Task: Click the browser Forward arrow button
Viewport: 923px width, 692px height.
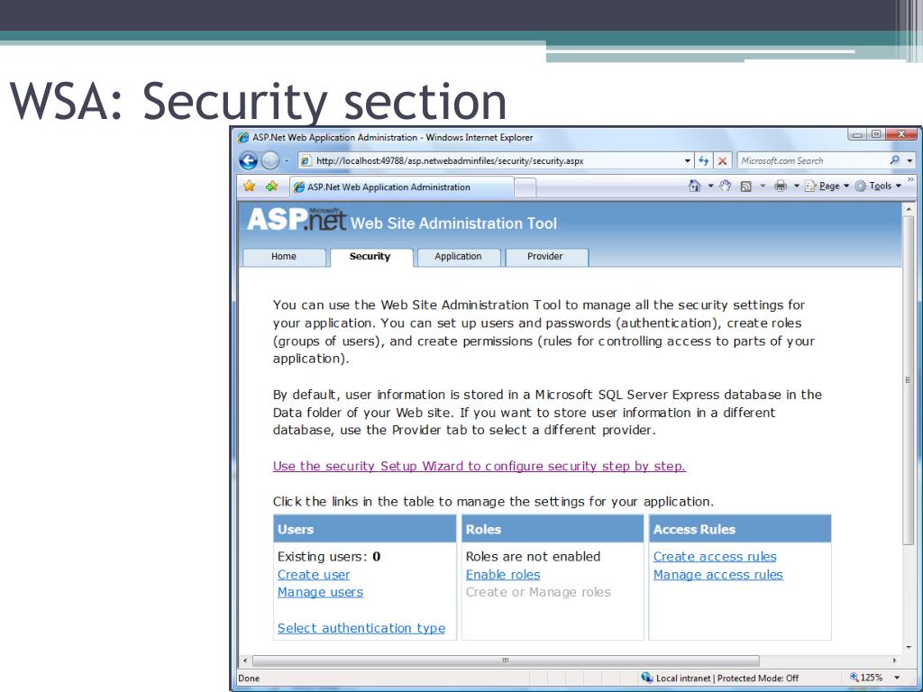Action: pyautogui.click(x=270, y=160)
